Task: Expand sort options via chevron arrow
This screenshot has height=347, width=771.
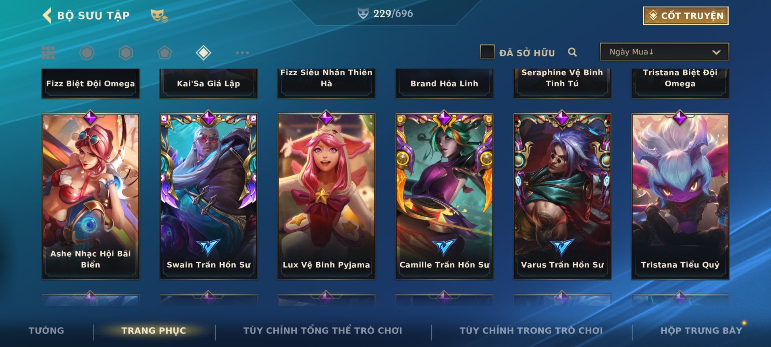Action: [716, 52]
